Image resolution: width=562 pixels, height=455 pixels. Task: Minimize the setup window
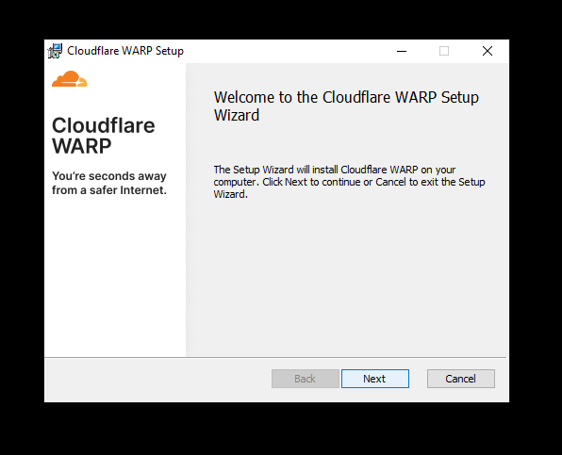click(x=402, y=51)
